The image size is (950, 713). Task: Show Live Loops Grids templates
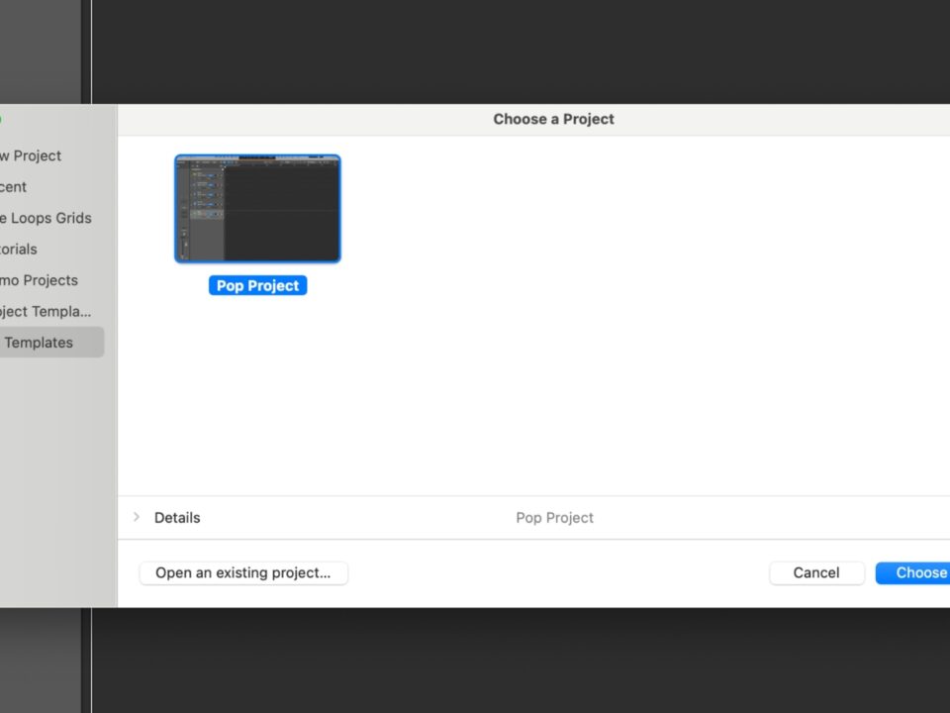click(x=46, y=218)
